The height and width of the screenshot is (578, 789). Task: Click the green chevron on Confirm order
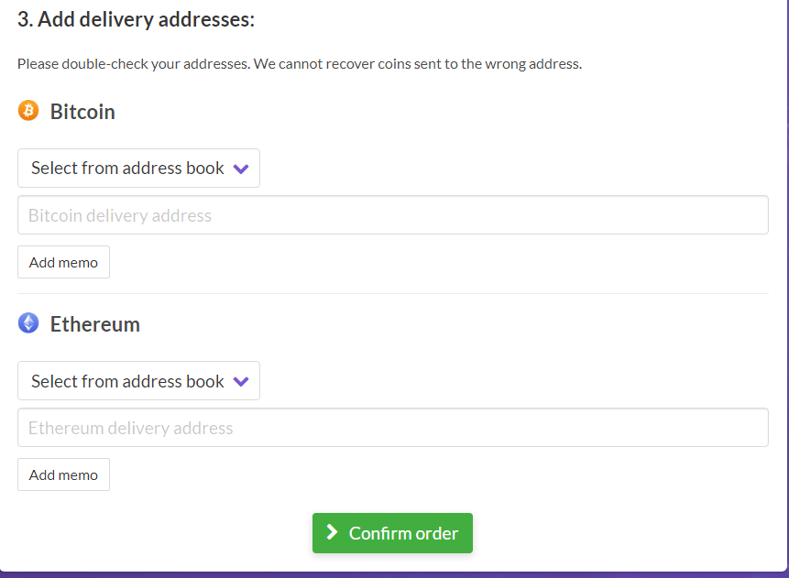pyautogui.click(x=333, y=532)
